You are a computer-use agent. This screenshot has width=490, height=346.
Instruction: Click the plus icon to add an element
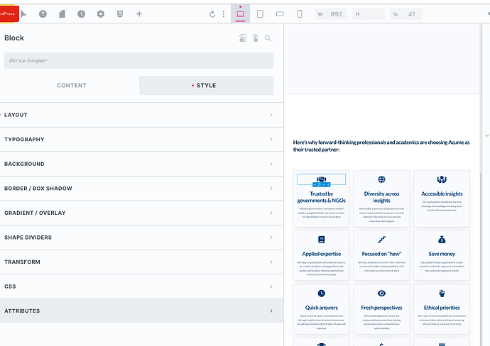coord(139,13)
